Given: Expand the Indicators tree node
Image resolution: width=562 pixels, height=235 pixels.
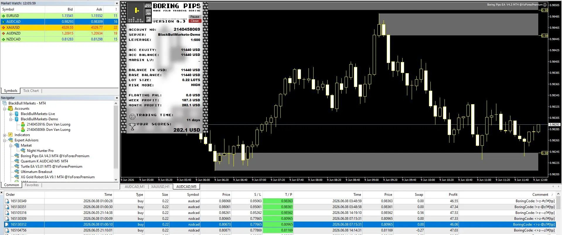Looking at the screenshot, I should click(5, 135).
